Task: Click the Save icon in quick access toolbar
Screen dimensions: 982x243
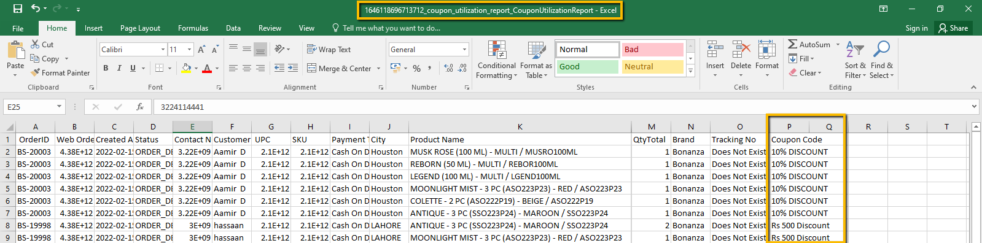Action: click(17, 9)
